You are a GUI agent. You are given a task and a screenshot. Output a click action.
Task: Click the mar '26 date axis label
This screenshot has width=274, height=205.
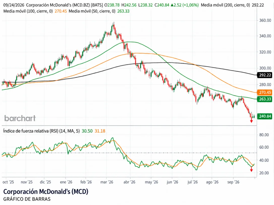(107, 182)
